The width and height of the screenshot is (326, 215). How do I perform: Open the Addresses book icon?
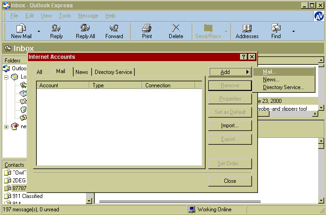pos(247,28)
